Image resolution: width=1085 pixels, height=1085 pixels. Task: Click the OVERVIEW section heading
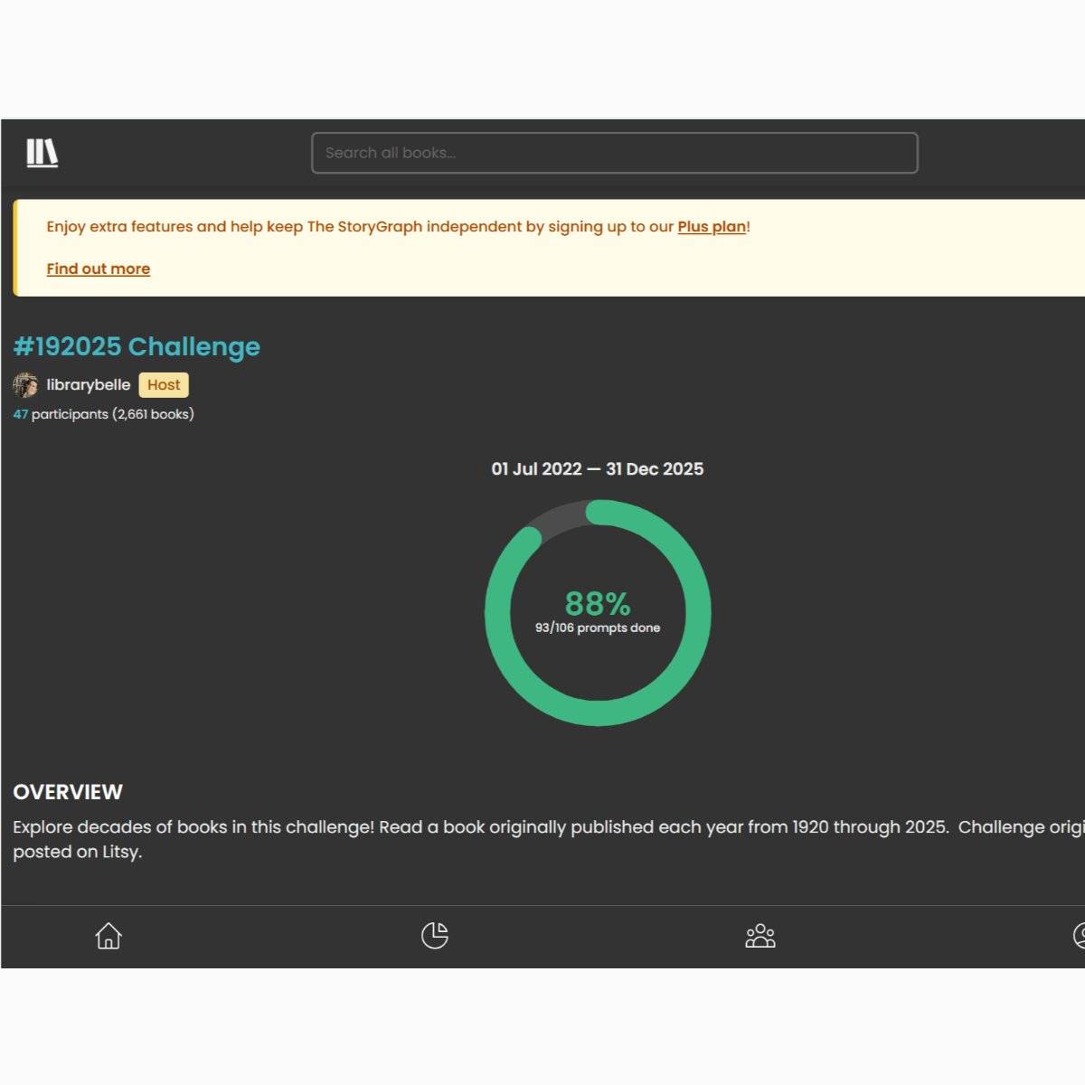[68, 792]
